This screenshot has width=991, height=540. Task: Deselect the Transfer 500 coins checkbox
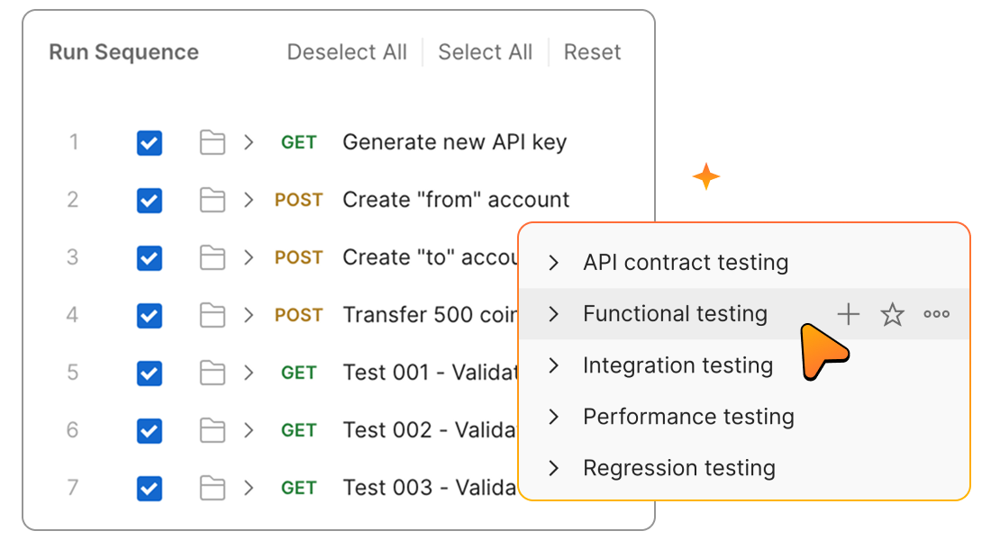point(150,315)
